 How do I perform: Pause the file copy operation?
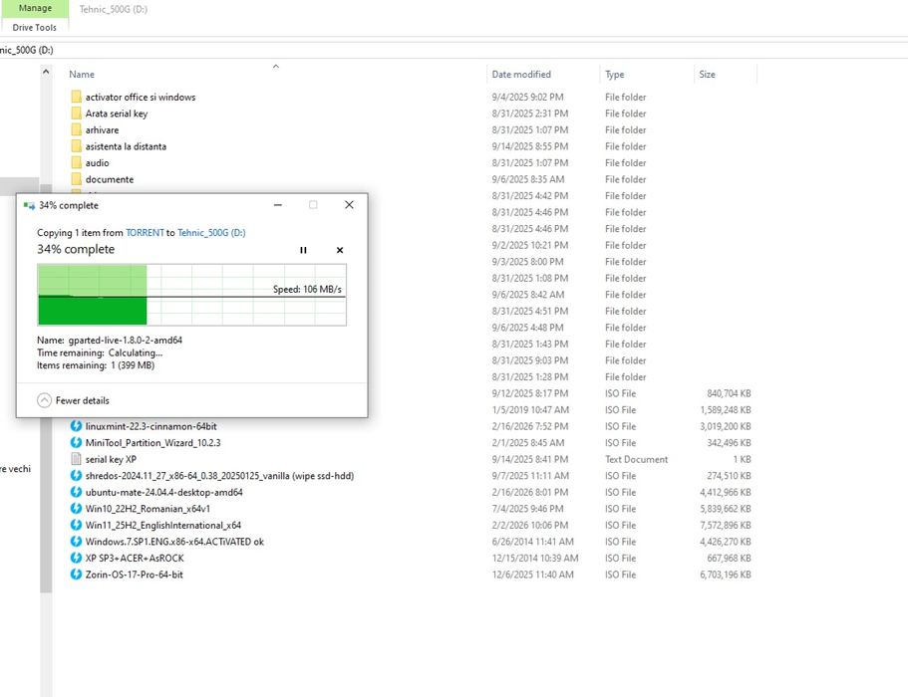point(303,250)
